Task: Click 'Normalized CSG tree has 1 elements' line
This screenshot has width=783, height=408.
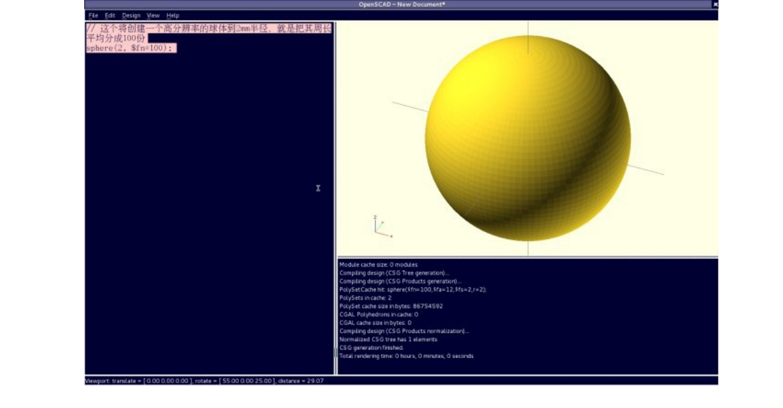Action: click(388, 340)
